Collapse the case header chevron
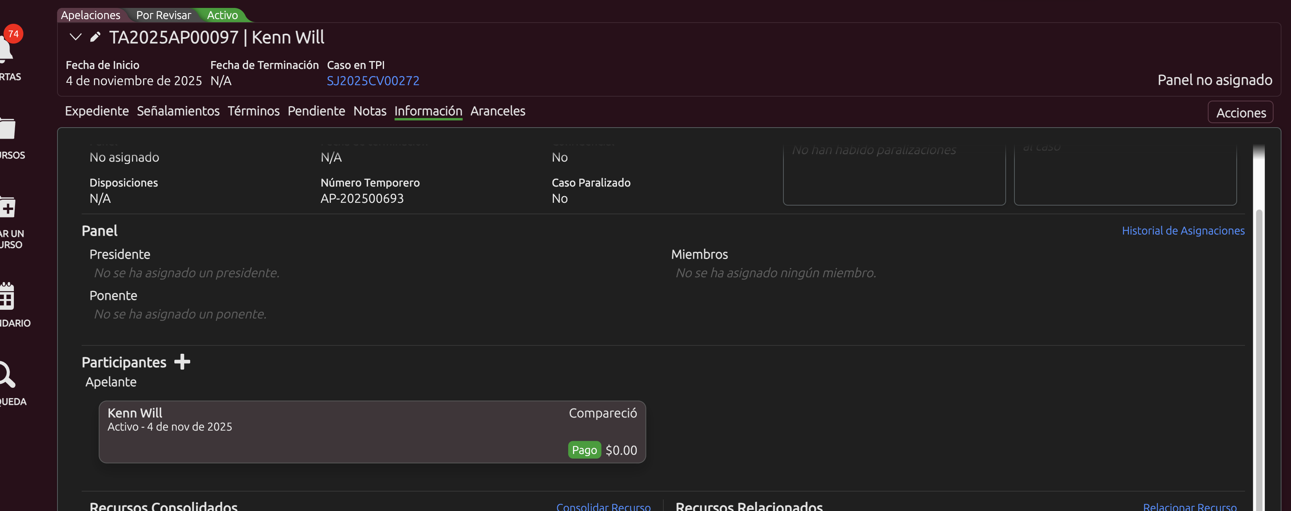This screenshot has height=511, width=1291. coord(76,37)
